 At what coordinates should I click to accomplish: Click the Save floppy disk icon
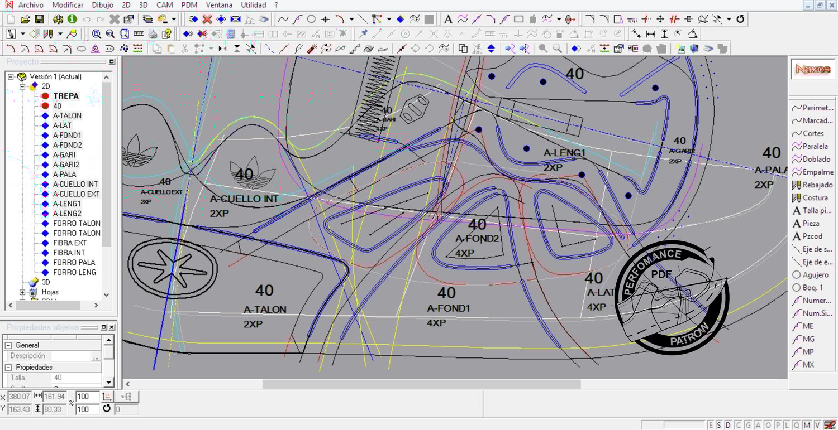click(39, 19)
